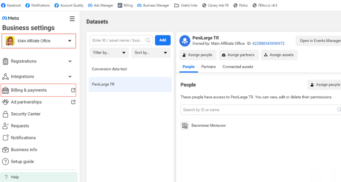Screen dimensions: 341x182
Task: Open Business info
Action: point(39,149)
